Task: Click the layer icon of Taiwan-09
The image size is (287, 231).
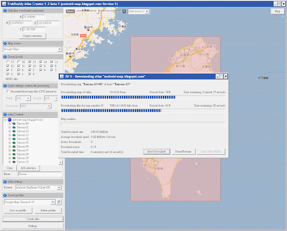Action: pos(14,158)
